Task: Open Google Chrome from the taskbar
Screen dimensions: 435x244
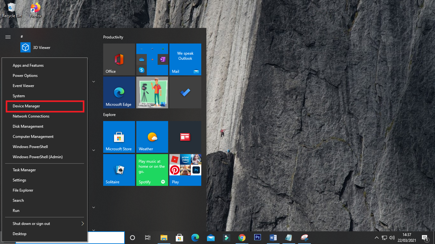Action: tap(242, 237)
